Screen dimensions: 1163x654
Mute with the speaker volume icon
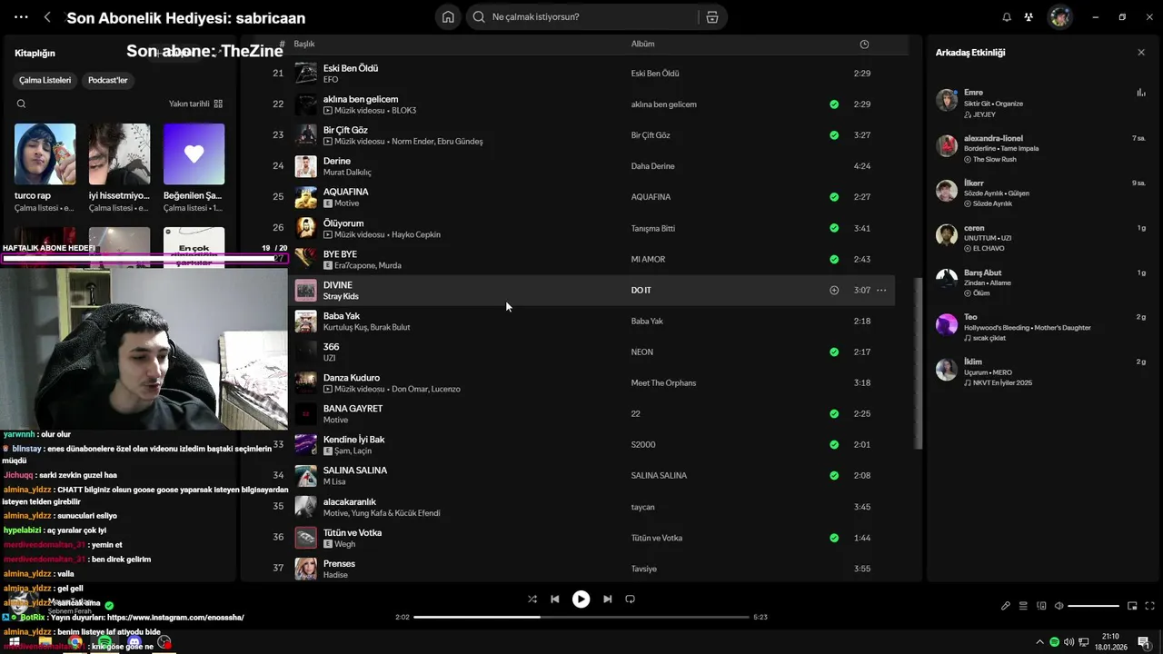(x=1059, y=606)
